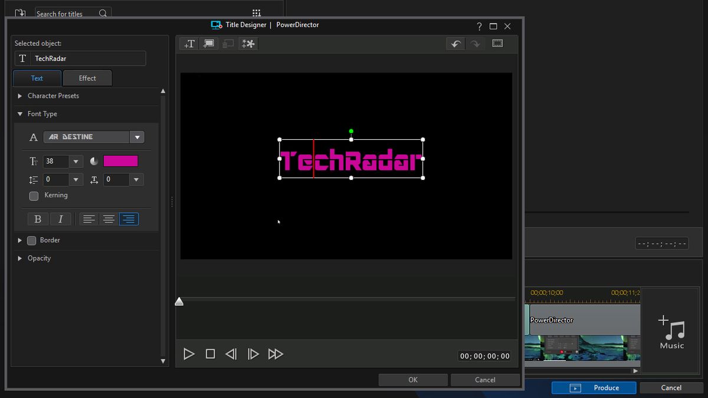Apply italic formatting to the text

(x=61, y=218)
